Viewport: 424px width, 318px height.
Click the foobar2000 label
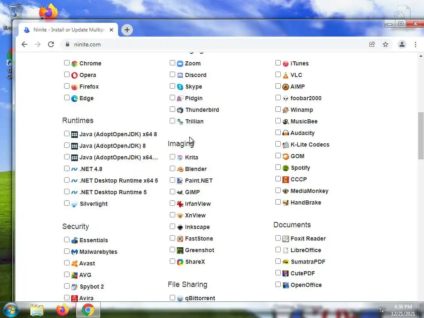point(306,99)
